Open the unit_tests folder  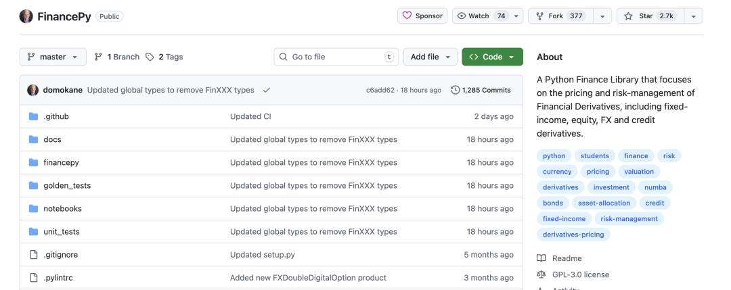point(62,231)
